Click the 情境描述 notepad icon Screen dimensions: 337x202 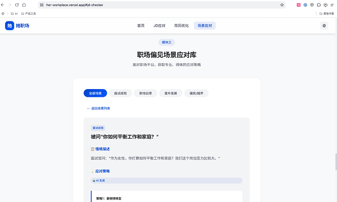pyautogui.click(x=93, y=149)
